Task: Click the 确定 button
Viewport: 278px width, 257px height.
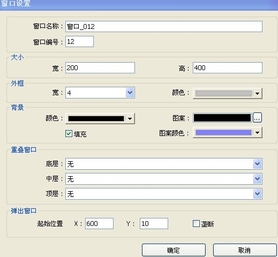Action: point(174,250)
